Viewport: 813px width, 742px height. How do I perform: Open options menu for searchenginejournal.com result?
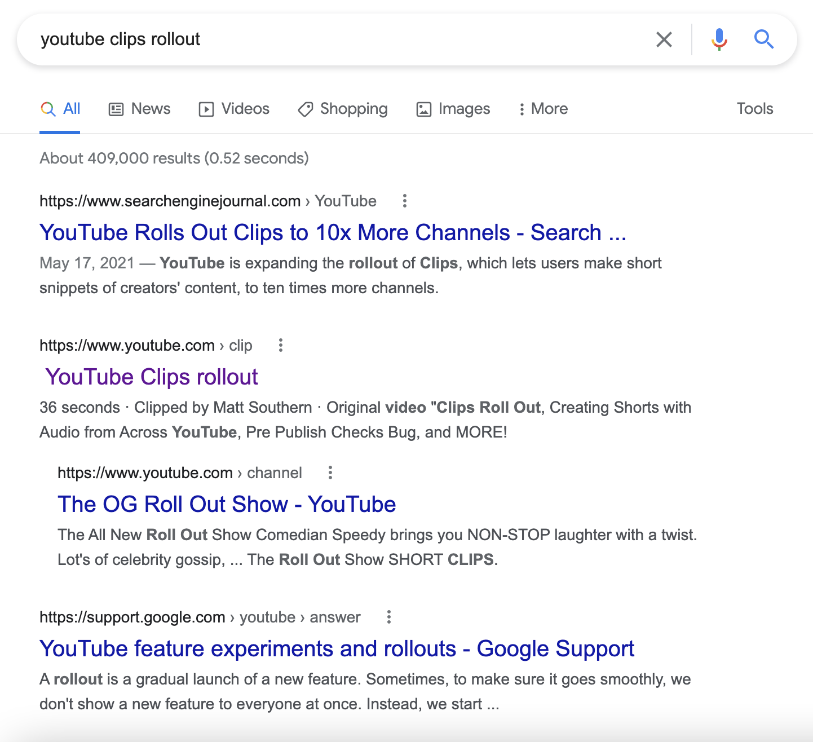404,201
